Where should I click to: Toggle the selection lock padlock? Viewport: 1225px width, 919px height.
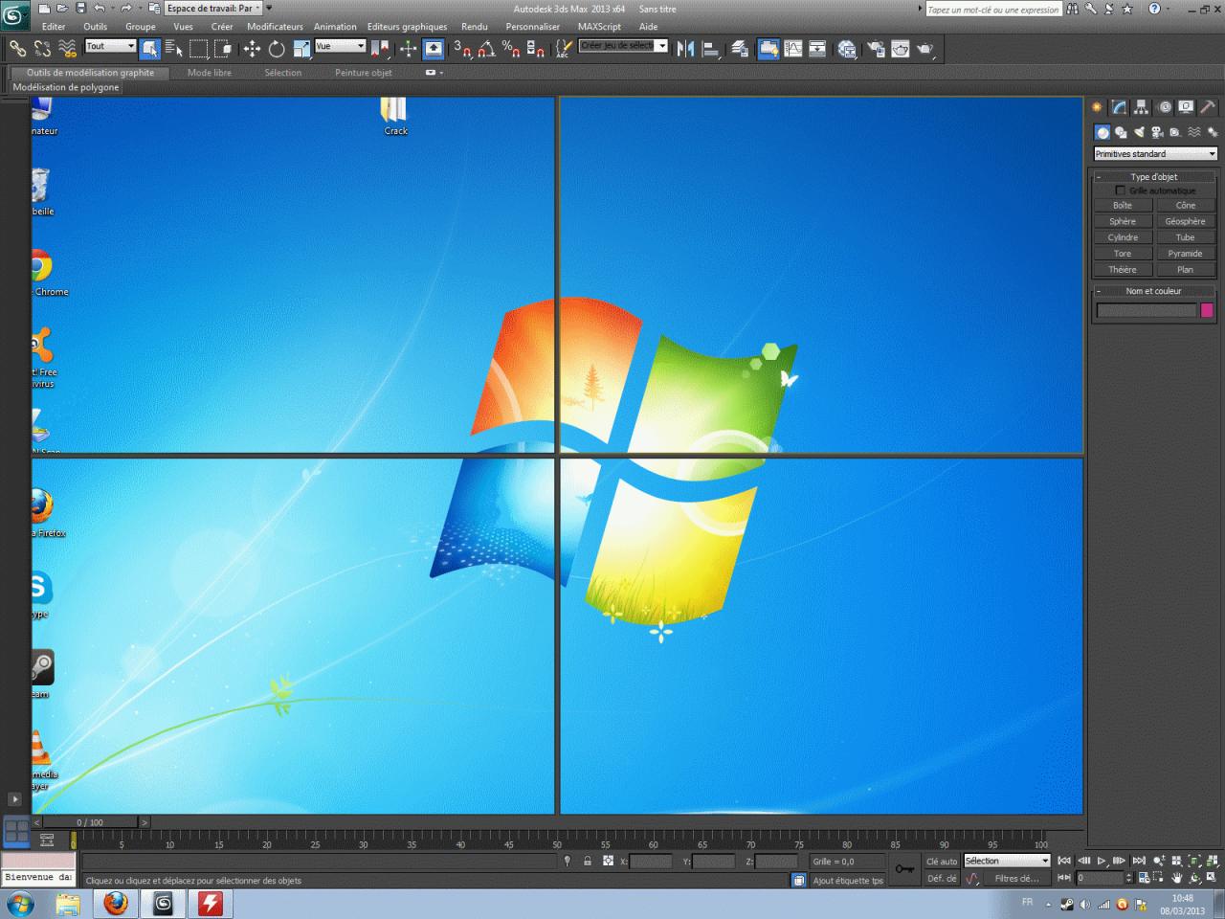pyautogui.click(x=588, y=862)
